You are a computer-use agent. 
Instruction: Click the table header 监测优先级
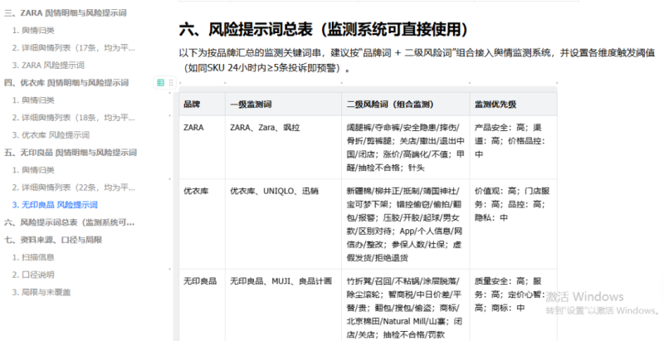pos(513,104)
